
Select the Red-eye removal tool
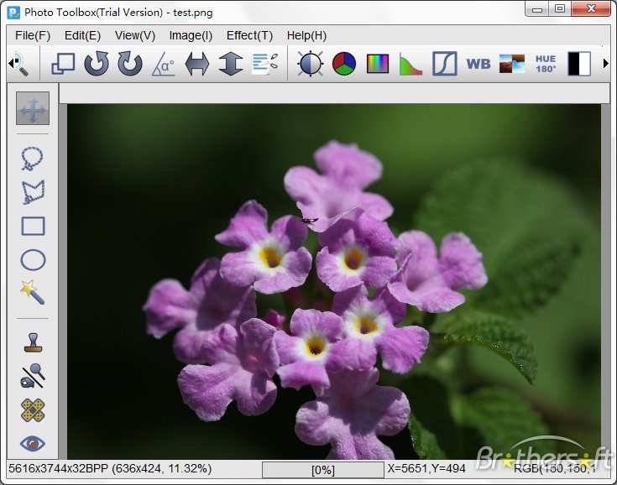pos(33,443)
